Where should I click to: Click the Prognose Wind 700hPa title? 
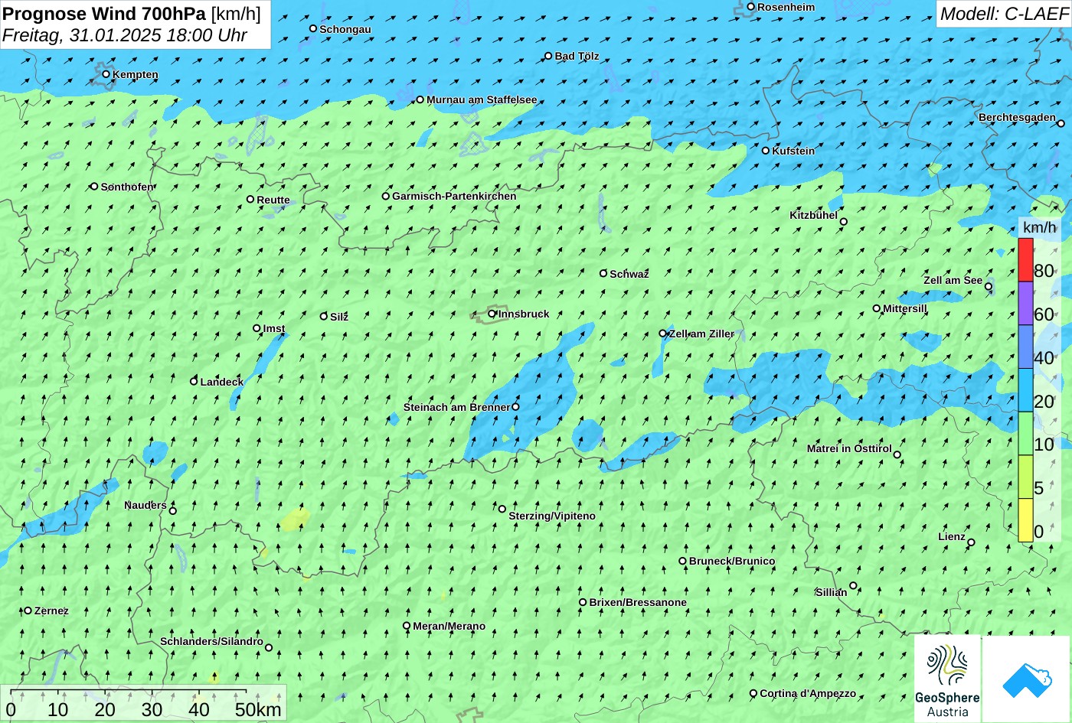[104, 14]
